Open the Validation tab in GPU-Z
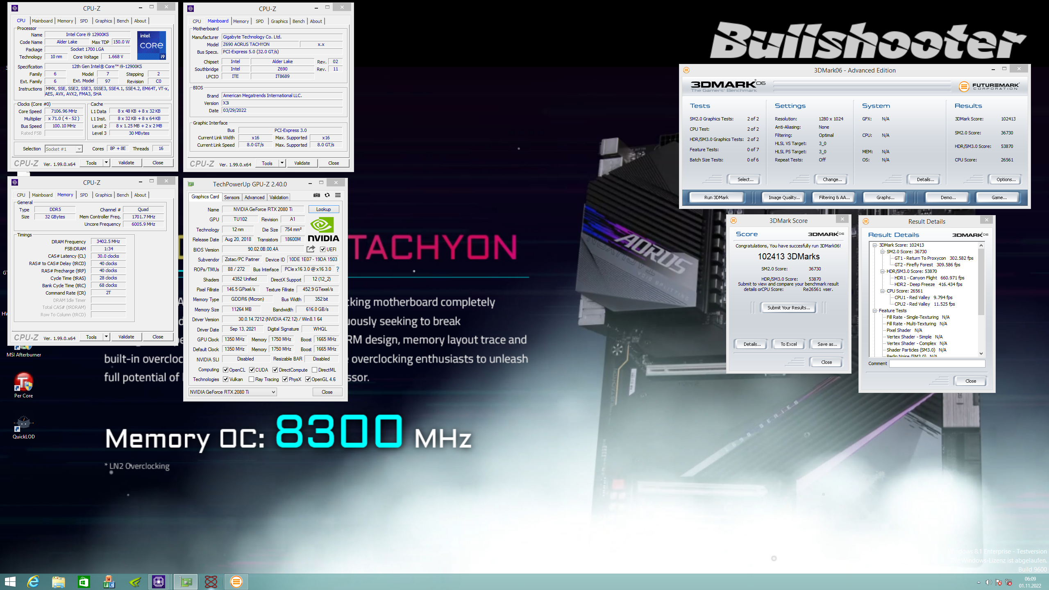The height and width of the screenshot is (590, 1049). pyautogui.click(x=279, y=197)
